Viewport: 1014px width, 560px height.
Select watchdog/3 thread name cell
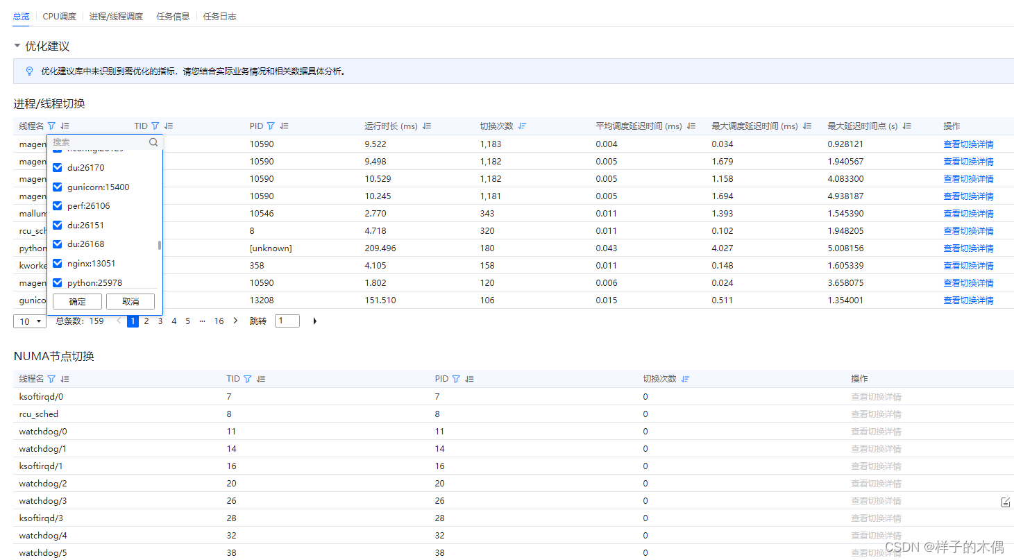[43, 501]
